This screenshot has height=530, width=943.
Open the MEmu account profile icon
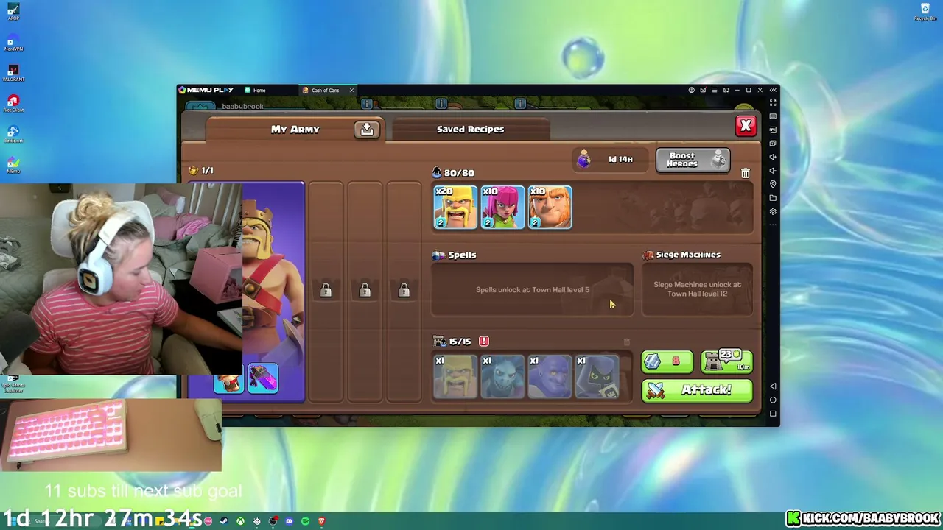(691, 90)
